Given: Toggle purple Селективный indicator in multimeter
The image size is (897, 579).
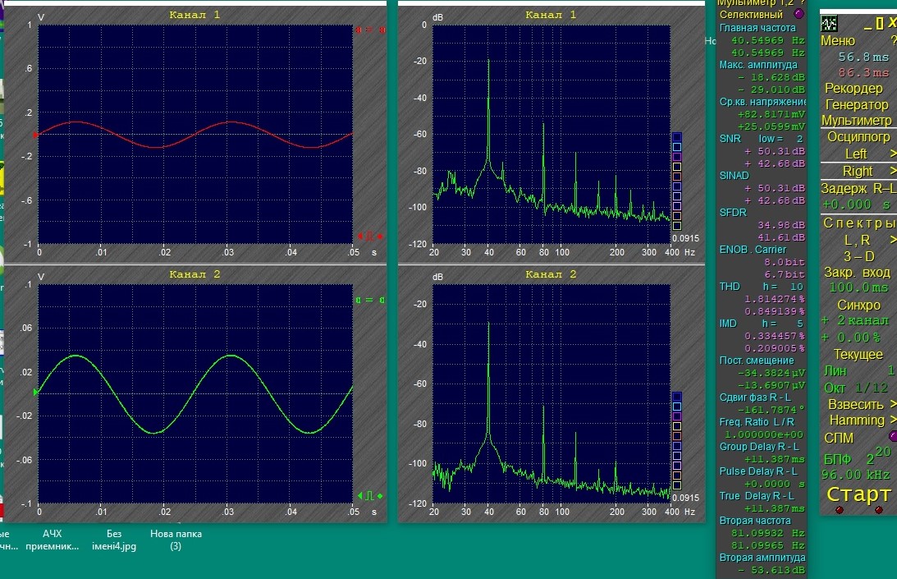Looking at the screenshot, I should [x=799, y=14].
